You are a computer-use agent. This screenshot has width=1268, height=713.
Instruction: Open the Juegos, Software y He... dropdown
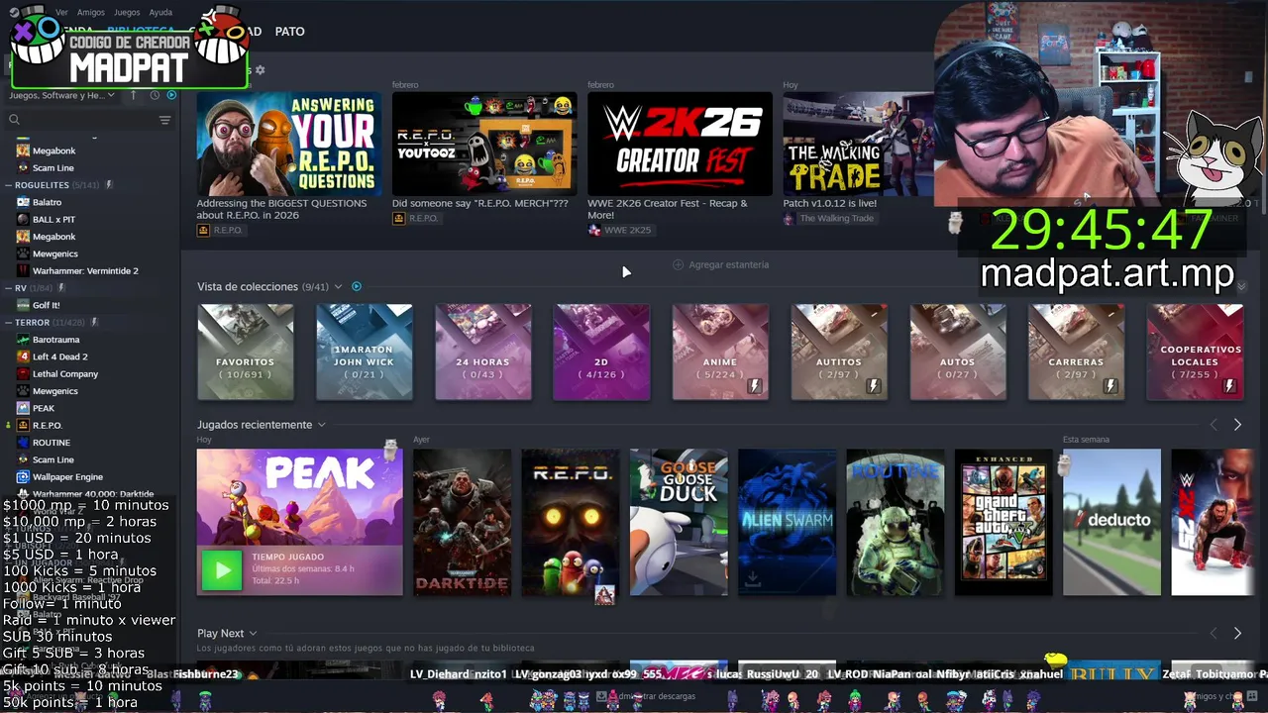tap(61, 95)
